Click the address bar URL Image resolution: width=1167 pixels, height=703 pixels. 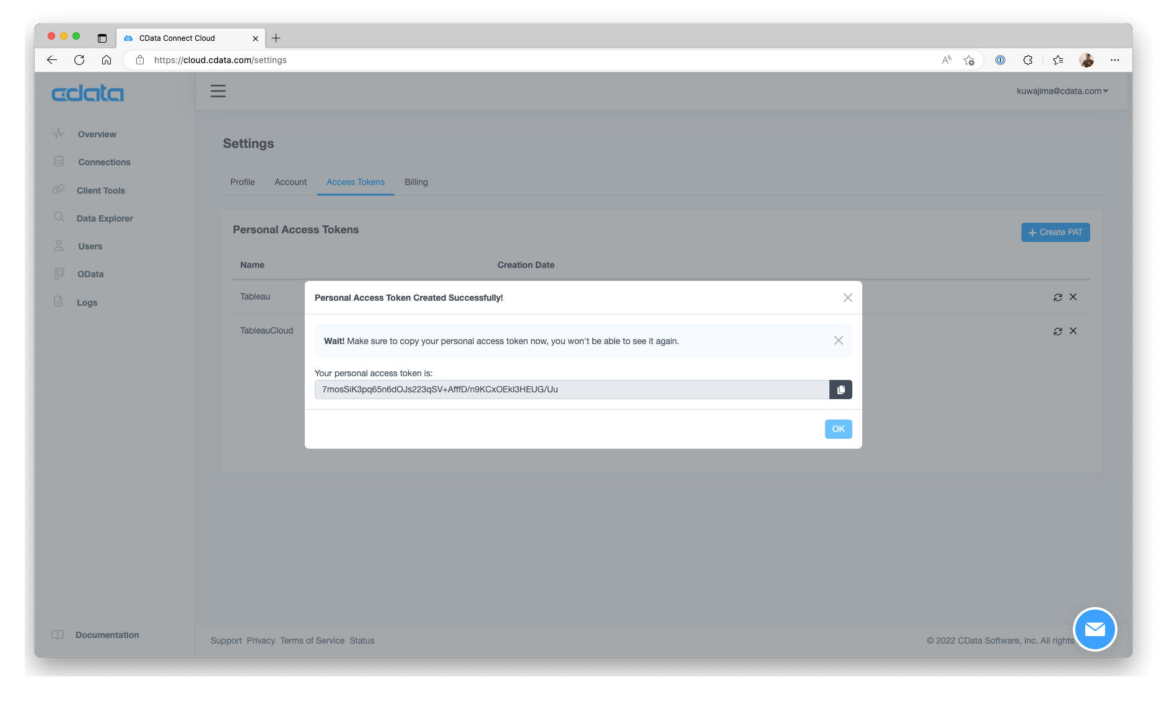(x=221, y=60)
